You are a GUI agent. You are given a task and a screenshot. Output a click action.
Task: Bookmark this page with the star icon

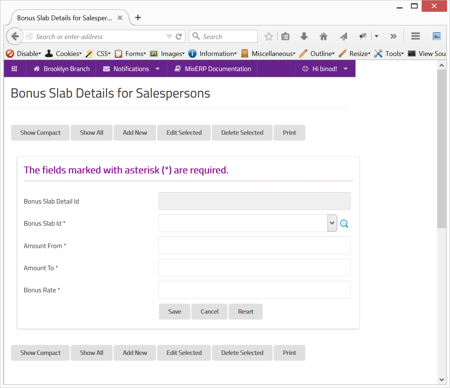(269, 36)
